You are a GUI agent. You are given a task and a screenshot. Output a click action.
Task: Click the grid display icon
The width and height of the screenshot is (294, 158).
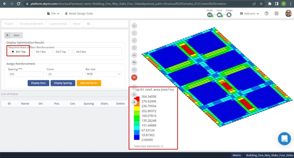point(134,95)
